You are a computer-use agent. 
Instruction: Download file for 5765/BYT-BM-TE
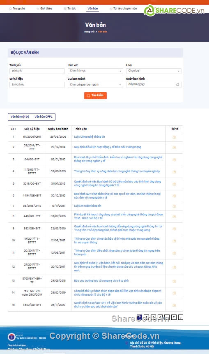click(174, 281)
